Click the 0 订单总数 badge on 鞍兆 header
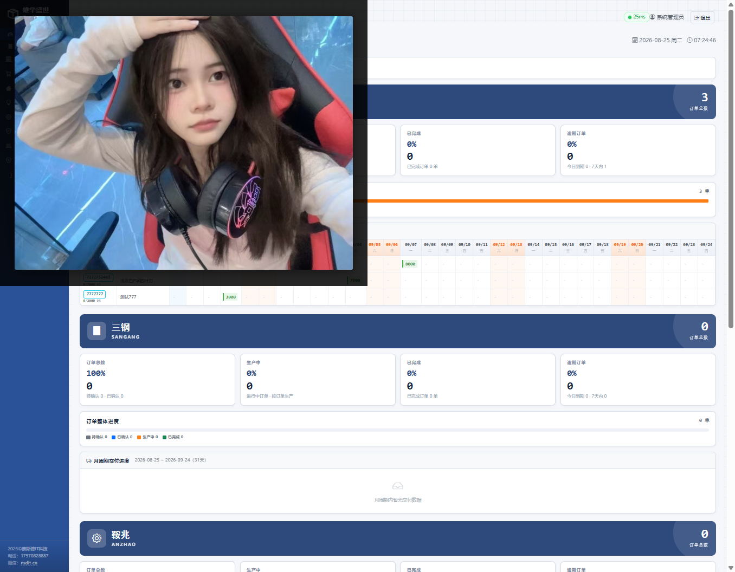The width and height of the screenshot is (735, 572). tap(699, 538)
